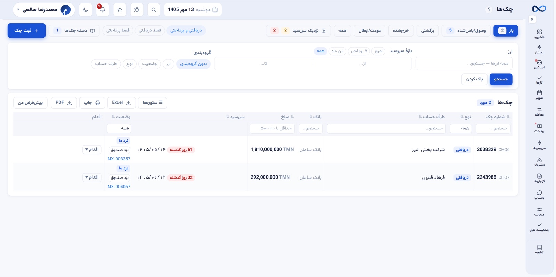The image size is (556, 277).
Task: Open the ستون‌ها columns dropdown
Action: 153,103
